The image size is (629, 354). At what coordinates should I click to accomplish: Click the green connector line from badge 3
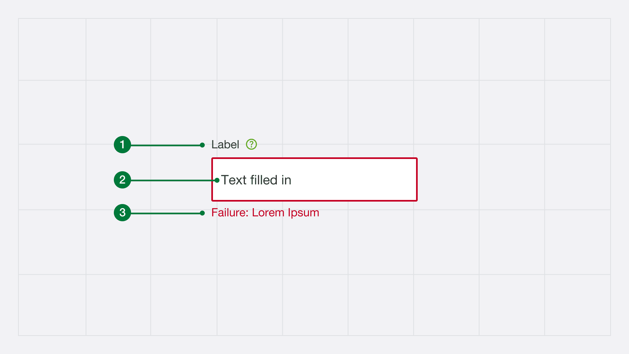(165, 213)
